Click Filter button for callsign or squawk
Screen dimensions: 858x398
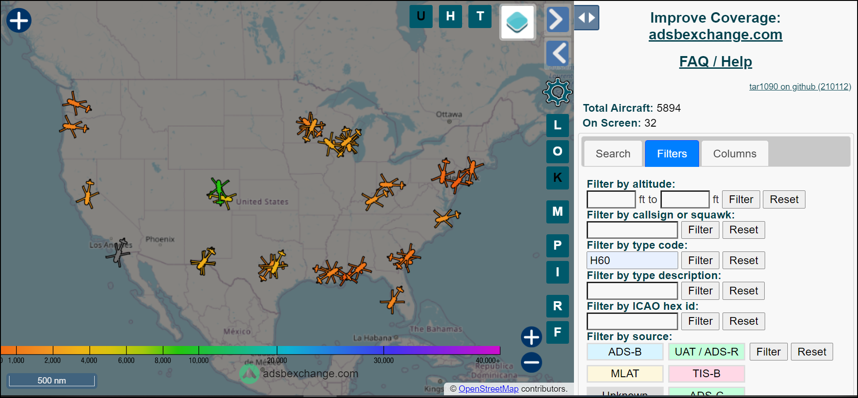click(700, 230)
